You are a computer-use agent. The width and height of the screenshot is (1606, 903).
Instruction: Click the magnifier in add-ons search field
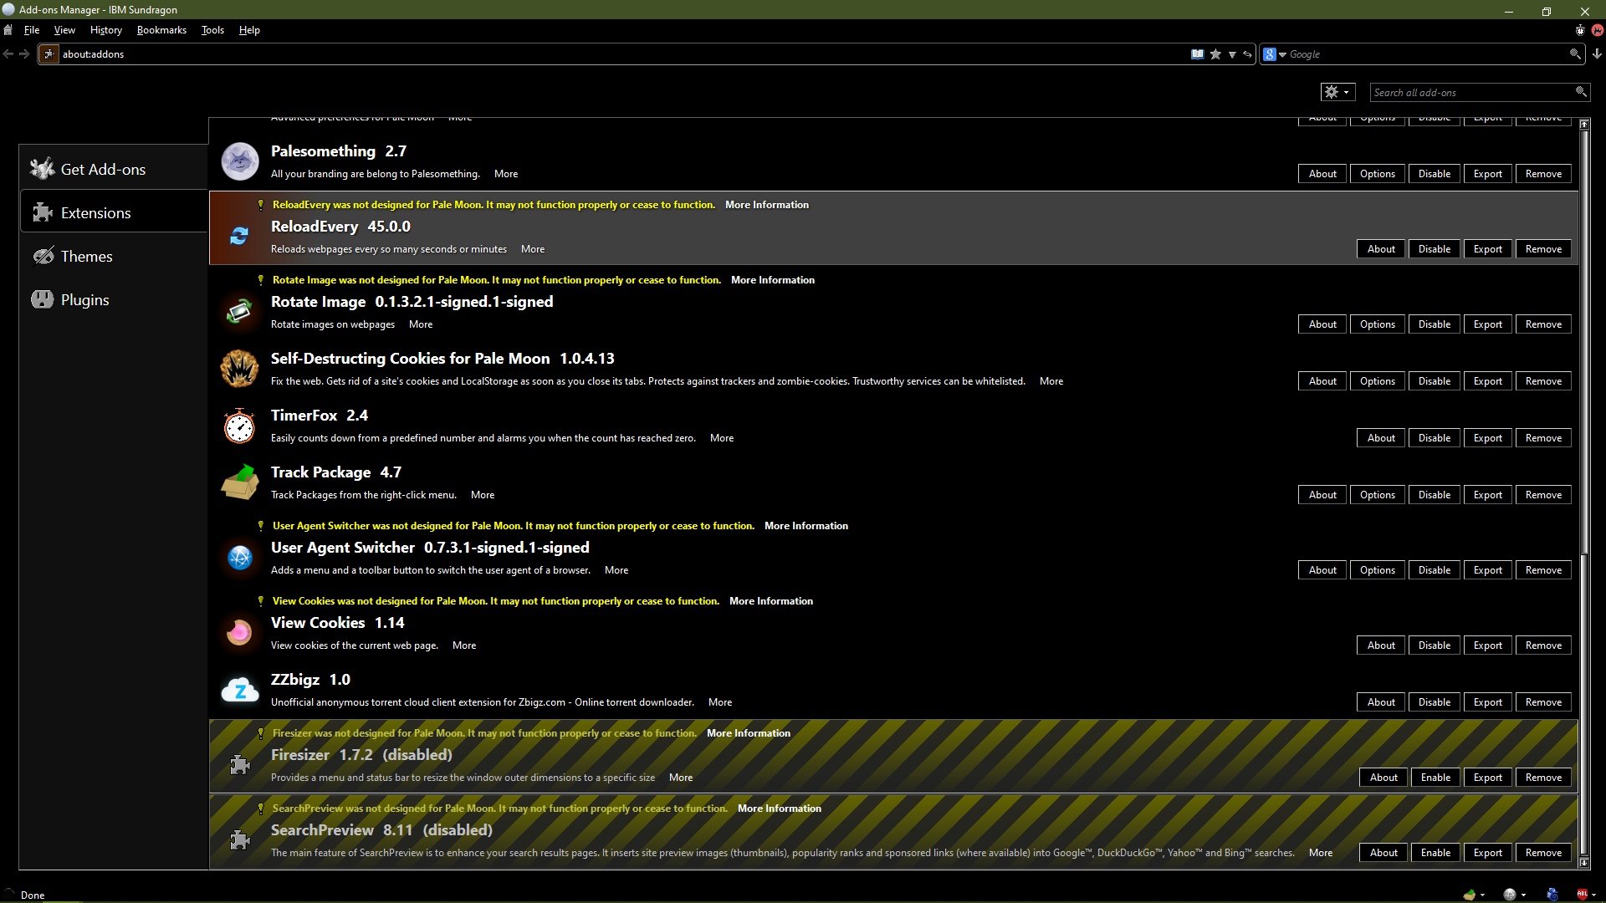(1581, 92)
